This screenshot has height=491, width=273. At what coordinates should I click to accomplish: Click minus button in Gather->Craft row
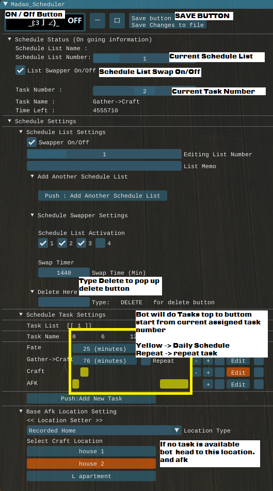196,361
